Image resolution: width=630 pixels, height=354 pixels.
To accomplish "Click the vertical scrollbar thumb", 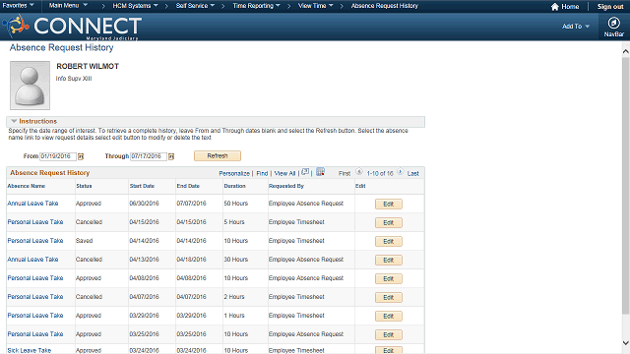I will pyautogui.click(x=626, y=186).
